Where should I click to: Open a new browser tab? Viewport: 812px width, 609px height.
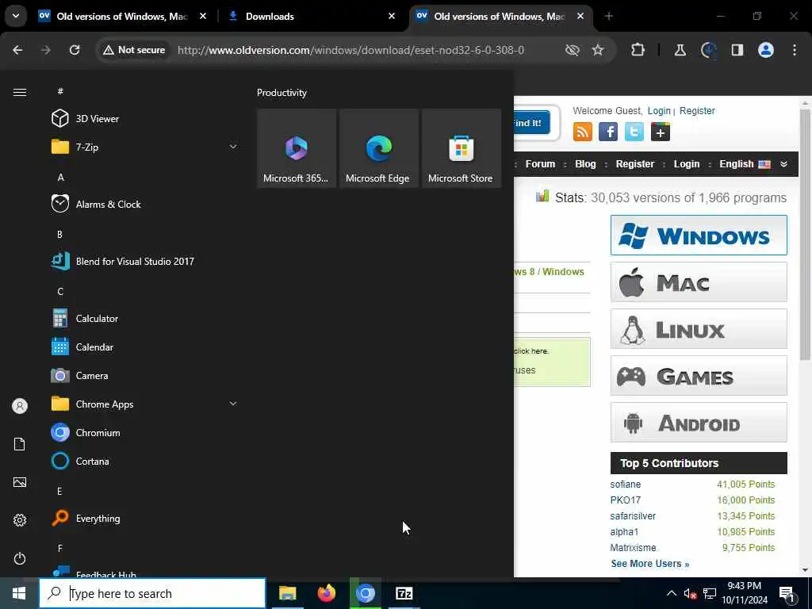(609, 17)
